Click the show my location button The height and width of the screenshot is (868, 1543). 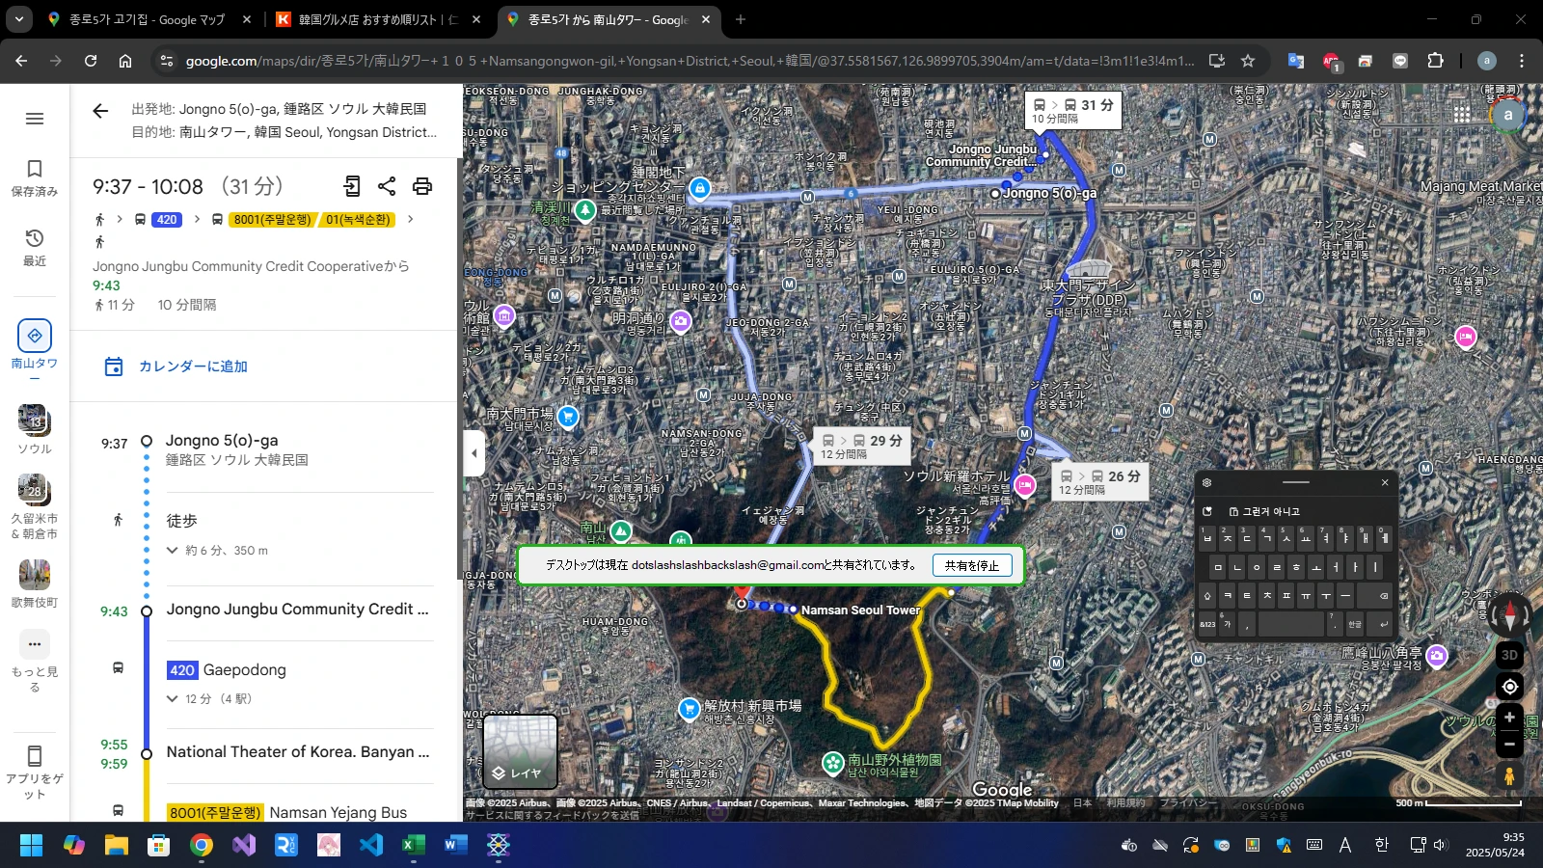pos(1509,687)
